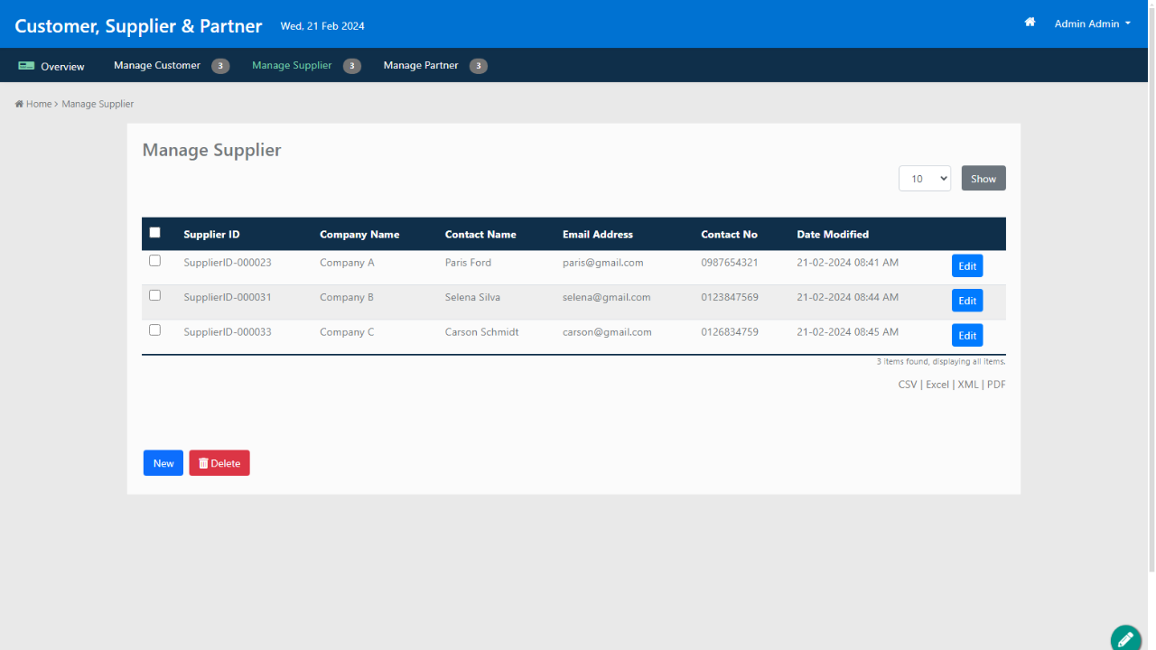Switch to the Manage Partner tab

point(421,65)
